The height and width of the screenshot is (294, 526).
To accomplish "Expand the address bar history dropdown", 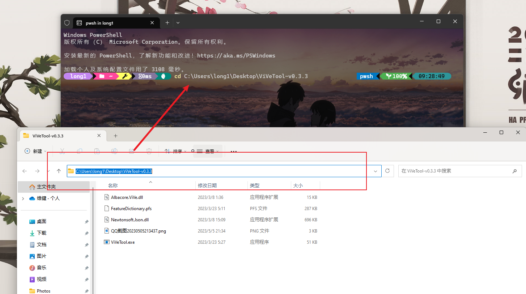I will click(x=376, y=171).
